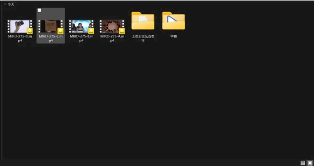Viewport: 314px width, 166px height.
Task: Select the MIRD-275-A.mp4 video file
Action: point(112,26)
